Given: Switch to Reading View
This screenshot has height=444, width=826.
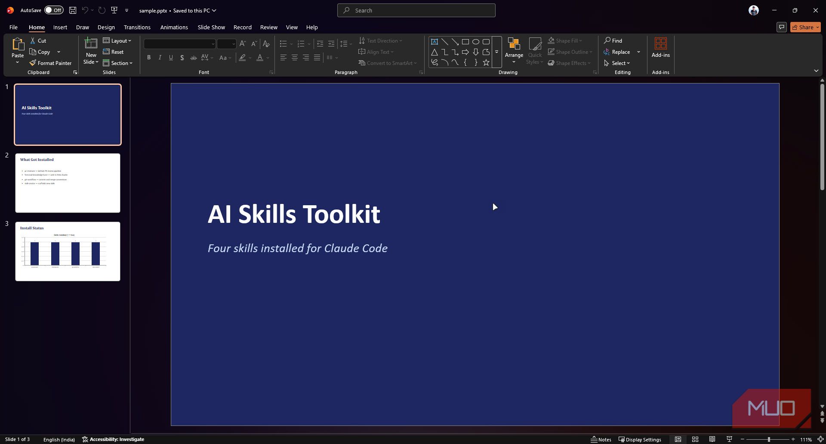Looking at the screenshot, I should click(712, 439).
